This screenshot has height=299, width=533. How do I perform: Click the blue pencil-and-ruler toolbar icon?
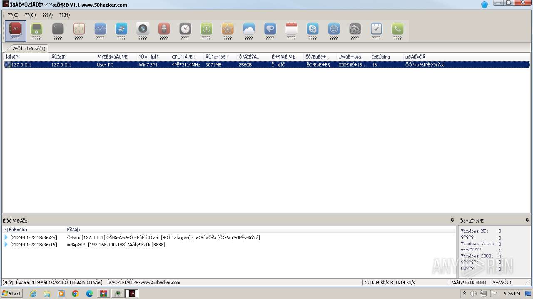point(122,31)
